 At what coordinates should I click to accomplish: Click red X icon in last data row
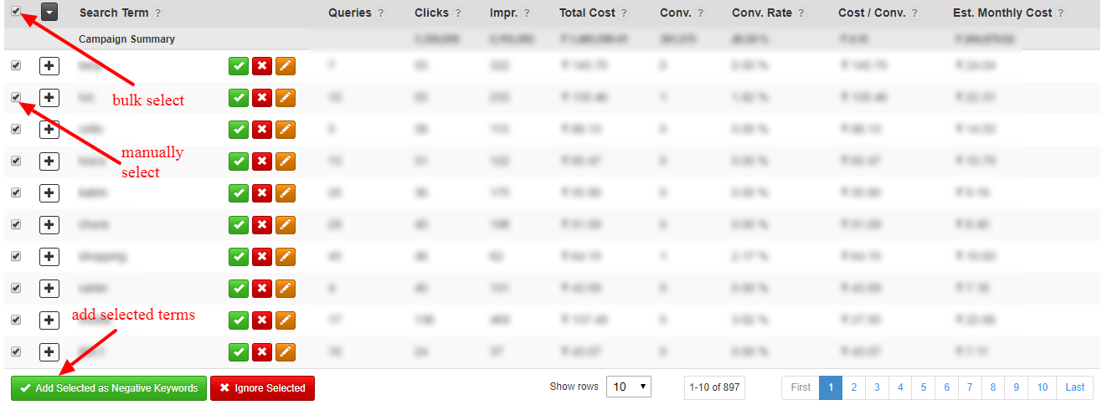pyautogui.click(x=262, y=352)
